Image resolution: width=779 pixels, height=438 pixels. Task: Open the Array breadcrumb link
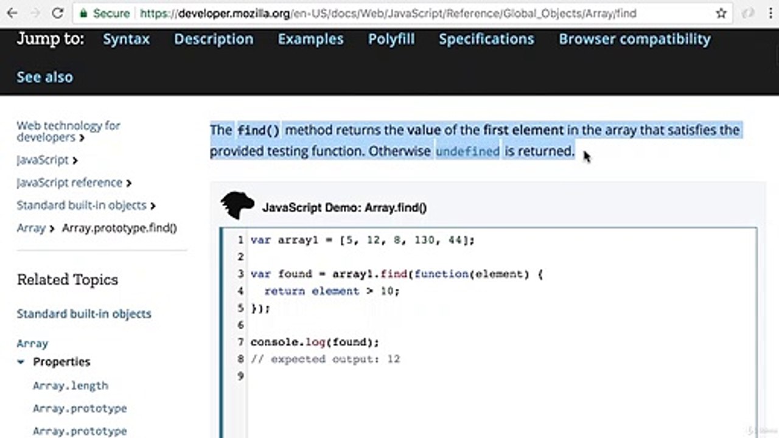point(31,228)
